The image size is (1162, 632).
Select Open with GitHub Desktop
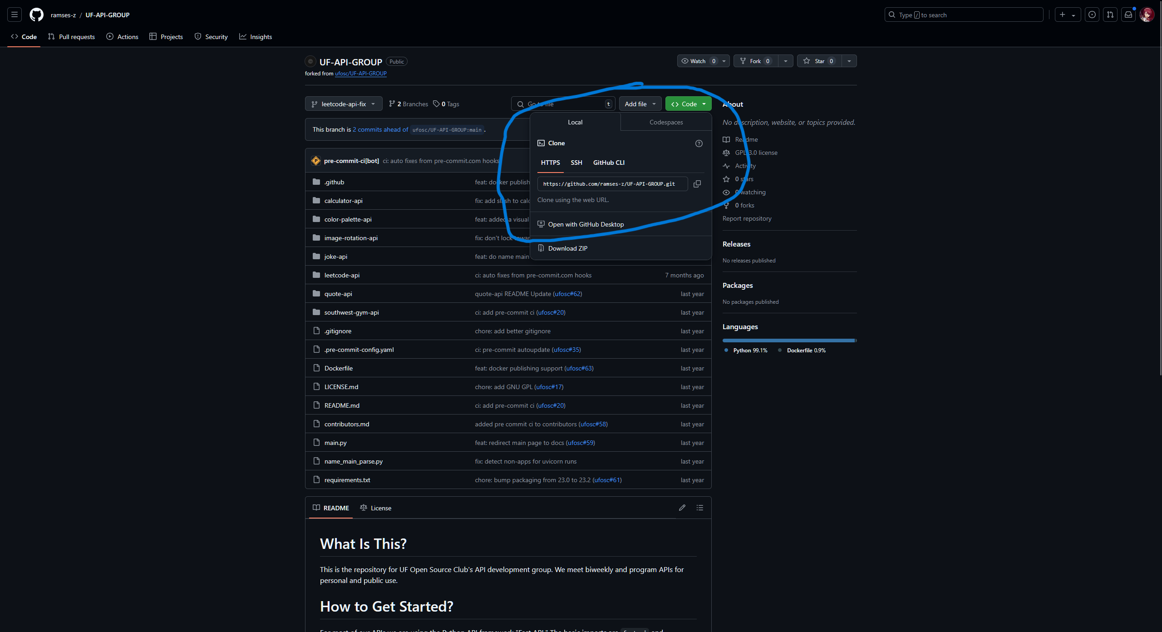click(586, 224)
